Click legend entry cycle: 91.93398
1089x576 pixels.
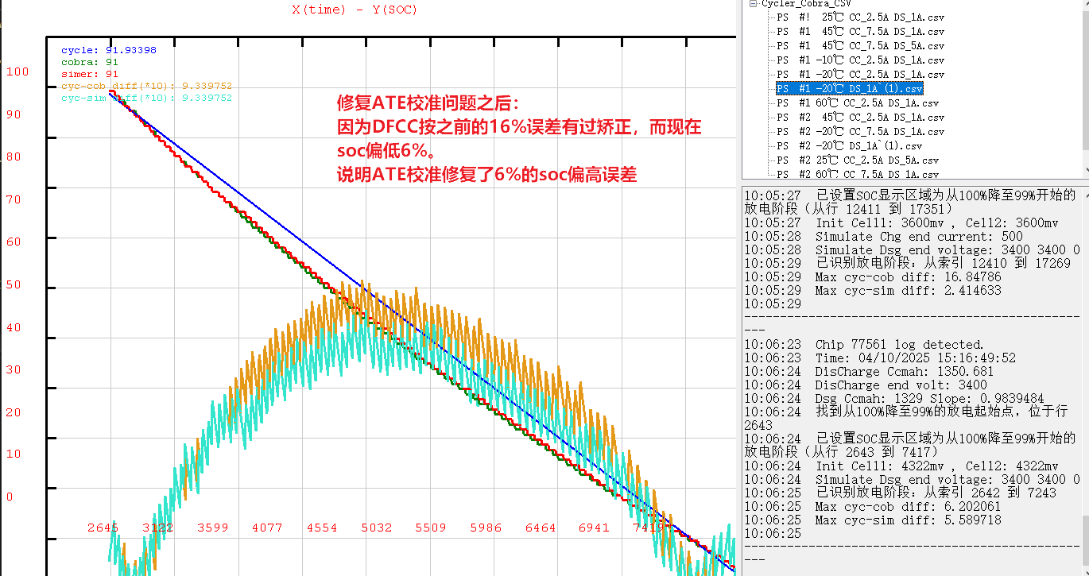pyautogui.click(x=109, y=50)
